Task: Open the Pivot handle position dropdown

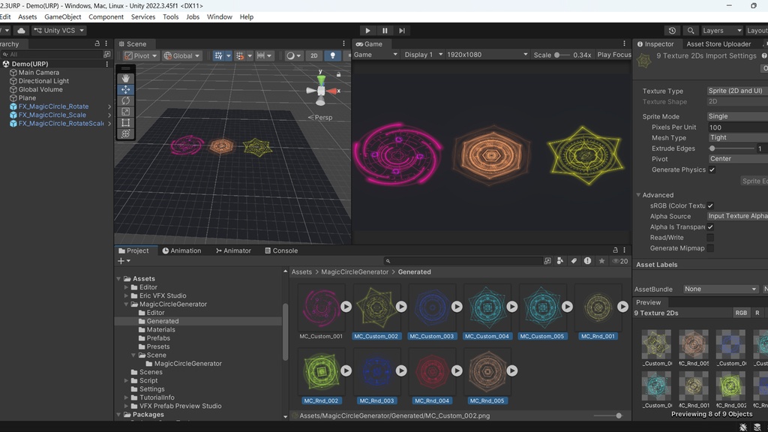Action: click(141, 55)
